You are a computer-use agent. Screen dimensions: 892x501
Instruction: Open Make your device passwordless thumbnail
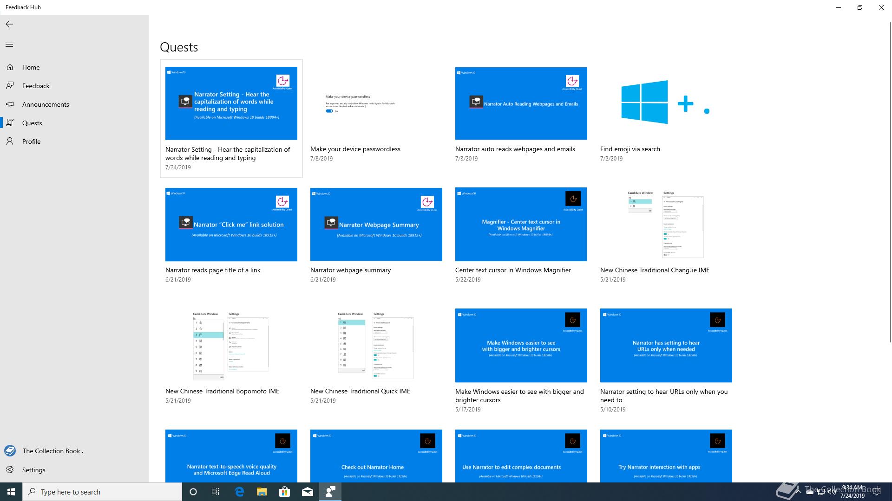pos(376,103)
